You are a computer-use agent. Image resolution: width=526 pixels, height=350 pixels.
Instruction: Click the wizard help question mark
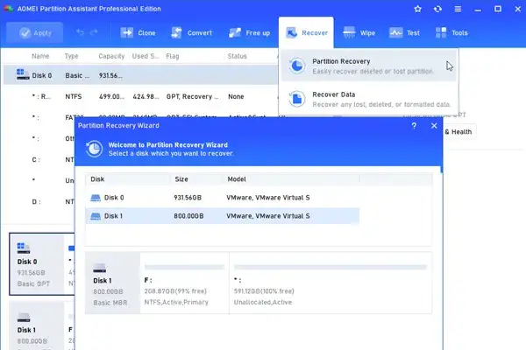(x=414, y=126)
